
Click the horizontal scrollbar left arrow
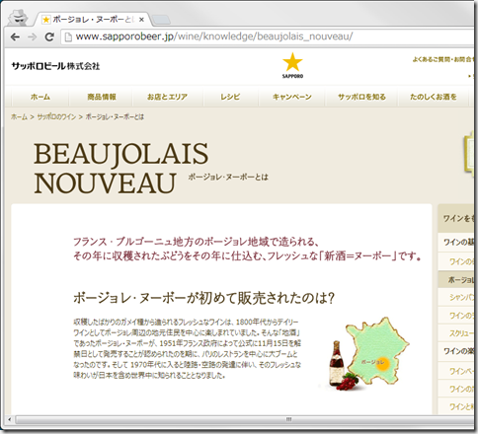[10, 419]
